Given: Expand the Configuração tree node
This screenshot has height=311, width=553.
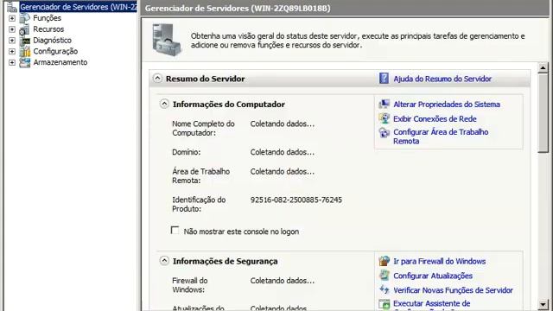Looking at the screenshot, I should [x=12, y=51].
